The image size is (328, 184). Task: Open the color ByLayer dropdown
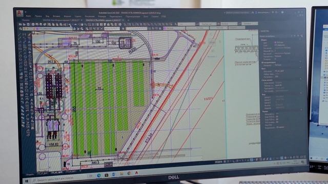(174, 28)
